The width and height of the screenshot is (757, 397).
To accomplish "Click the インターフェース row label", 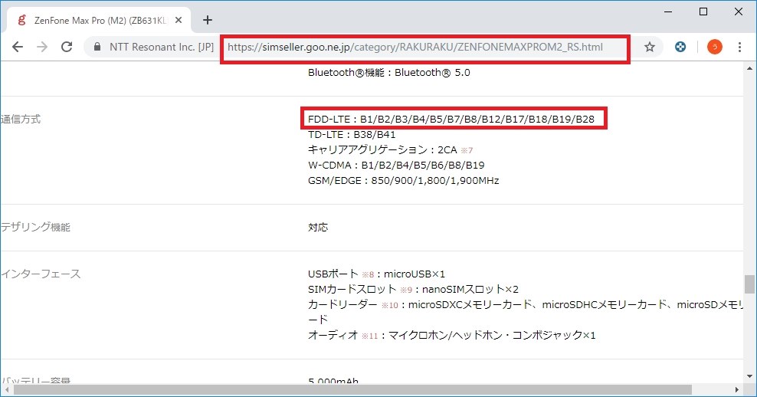I will [41, 274].
